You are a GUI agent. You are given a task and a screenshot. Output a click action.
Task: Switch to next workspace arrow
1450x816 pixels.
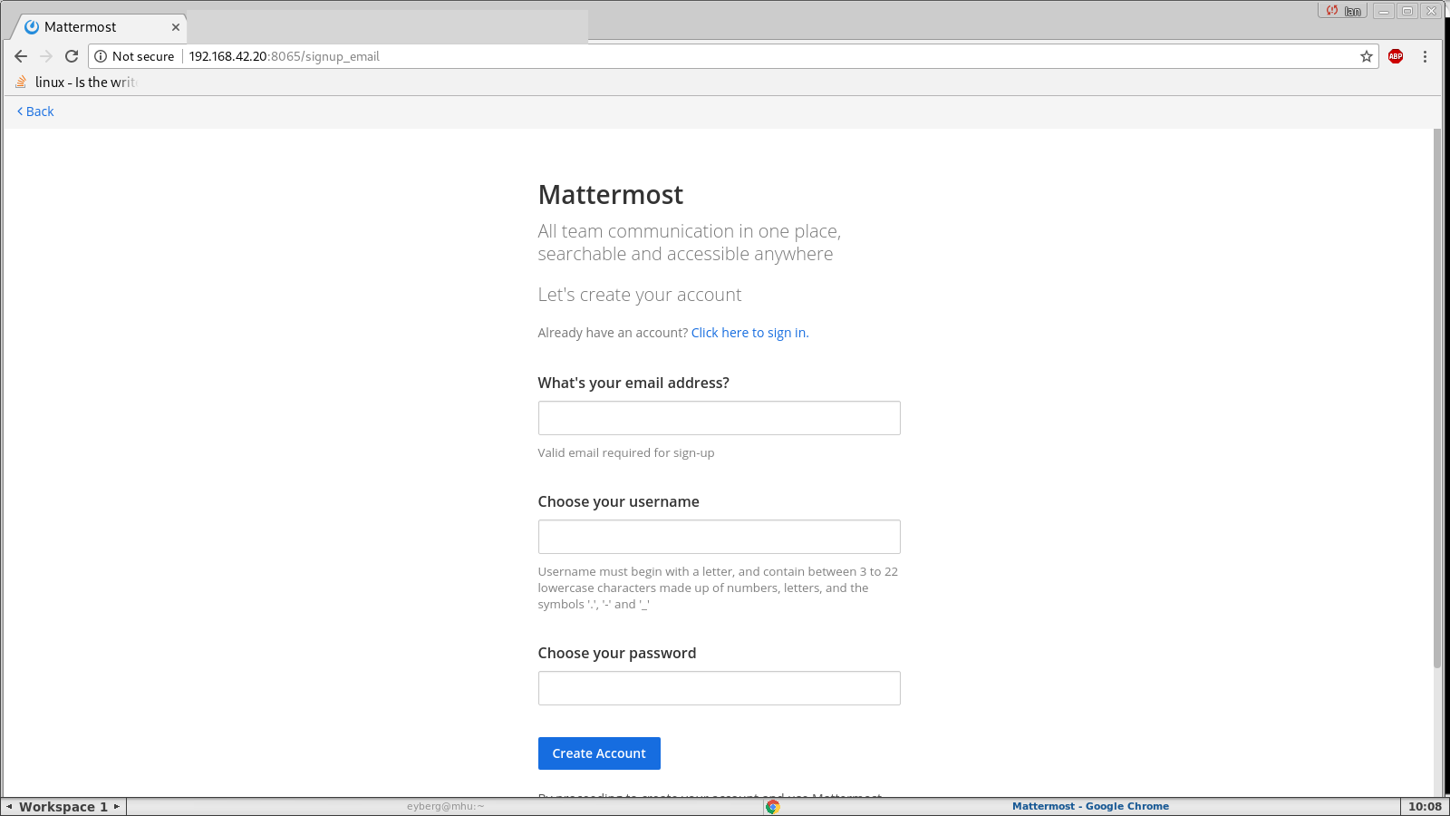pyautogui.click(x=116, y=806)
